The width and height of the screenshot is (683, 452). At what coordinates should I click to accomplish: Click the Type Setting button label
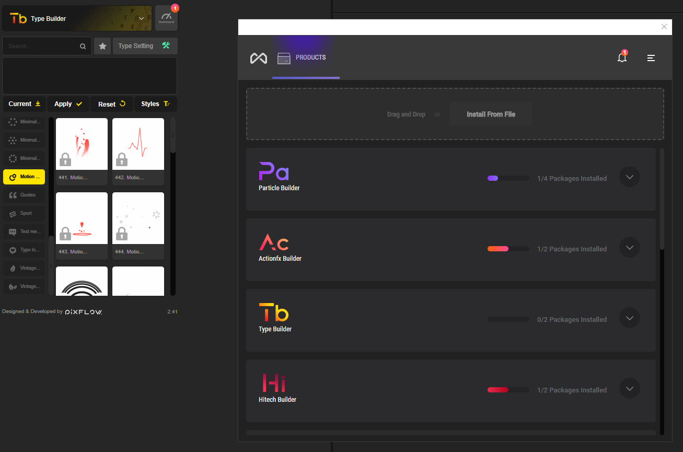point(136,46)
